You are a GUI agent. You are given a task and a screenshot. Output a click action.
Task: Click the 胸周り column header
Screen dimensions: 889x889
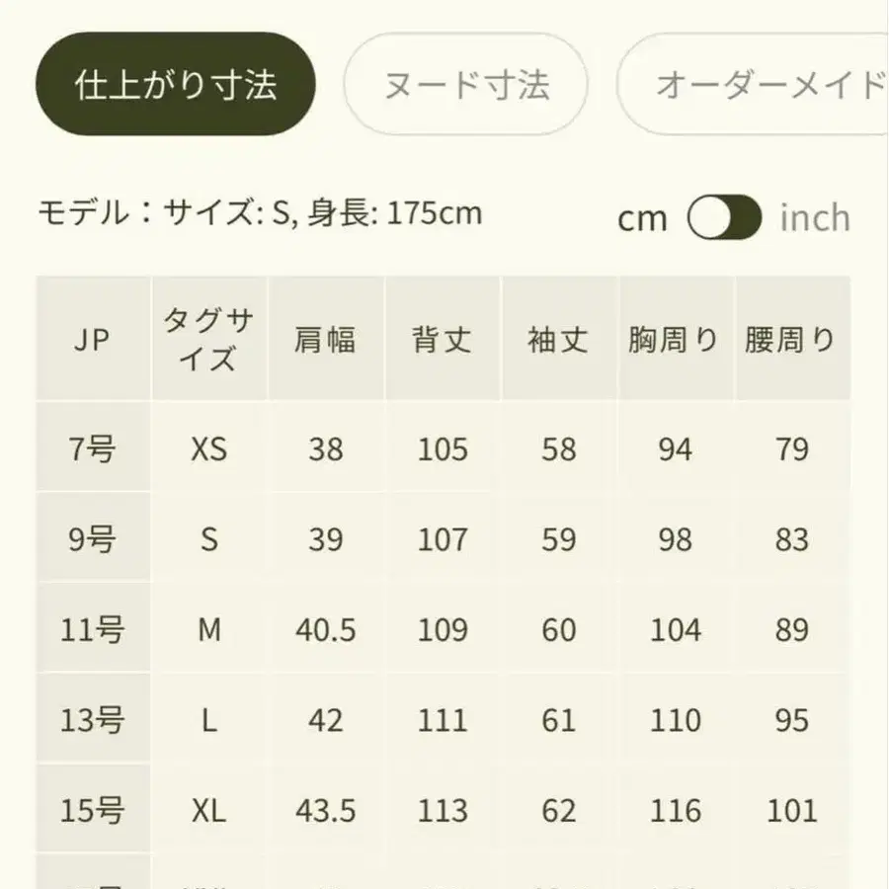coord(676,338)
